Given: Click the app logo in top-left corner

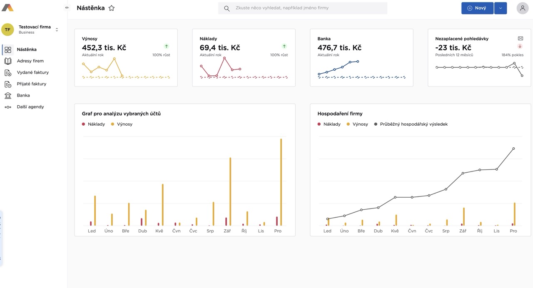Looking at the screenshot, I should (7, 8).
